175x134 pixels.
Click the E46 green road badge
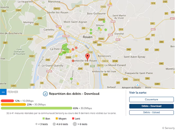(x=92, y=66)
